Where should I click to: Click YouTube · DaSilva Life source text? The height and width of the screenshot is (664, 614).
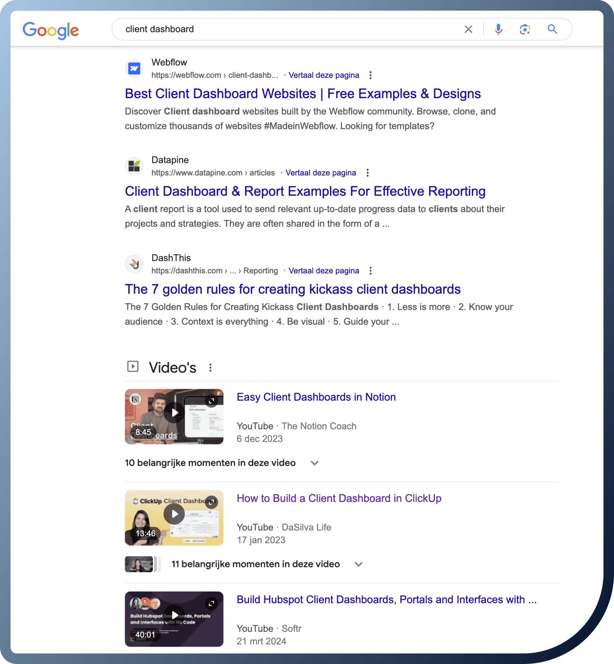coord(284,527)
